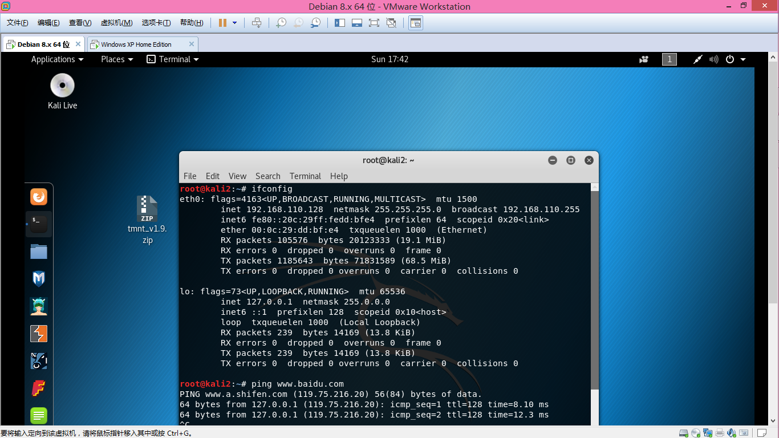The width and height of the screenshot is (779, 438).
Task: Click the CD/DVD drive status icon
Action: pos(695,433)
